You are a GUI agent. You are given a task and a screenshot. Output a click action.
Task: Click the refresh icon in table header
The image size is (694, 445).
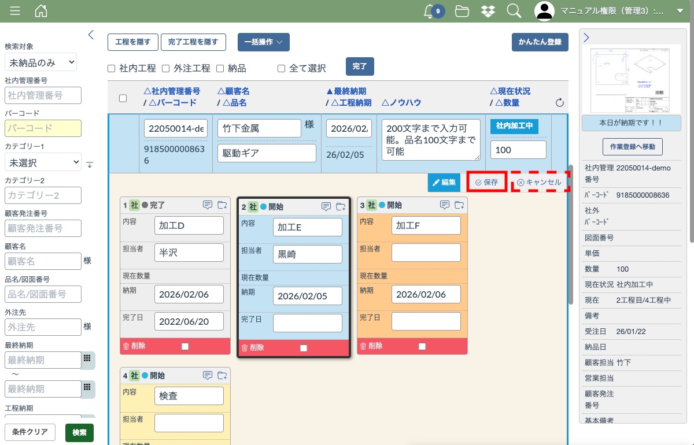559,103
